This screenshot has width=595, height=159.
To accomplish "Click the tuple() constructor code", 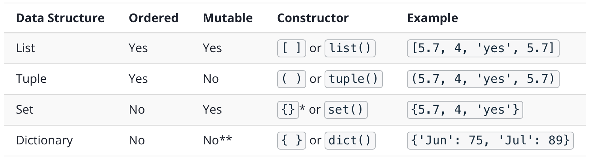I will coord(354,79).
